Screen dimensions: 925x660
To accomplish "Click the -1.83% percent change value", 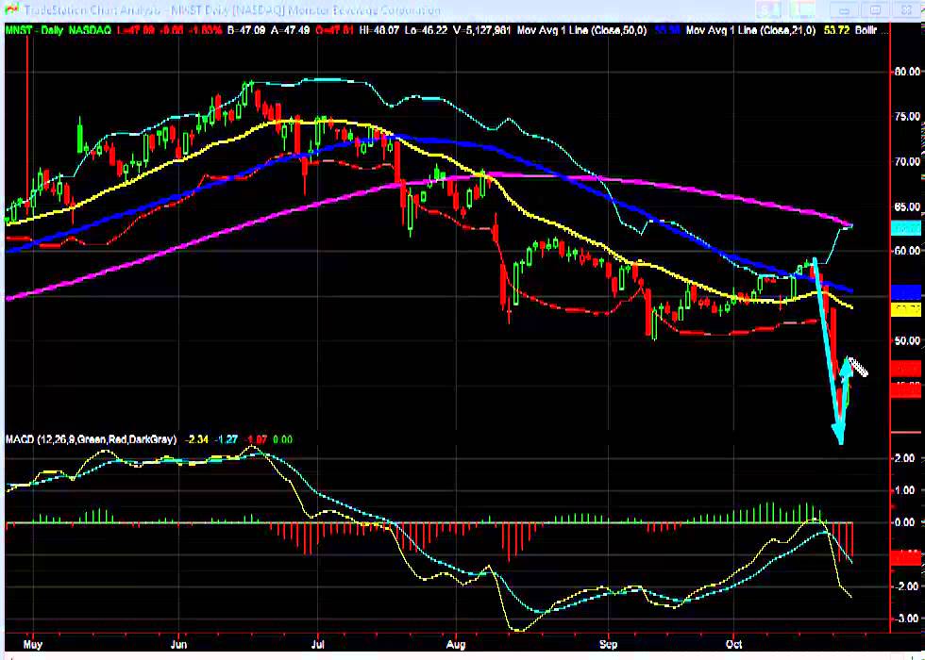I will (x=206, y=30).
